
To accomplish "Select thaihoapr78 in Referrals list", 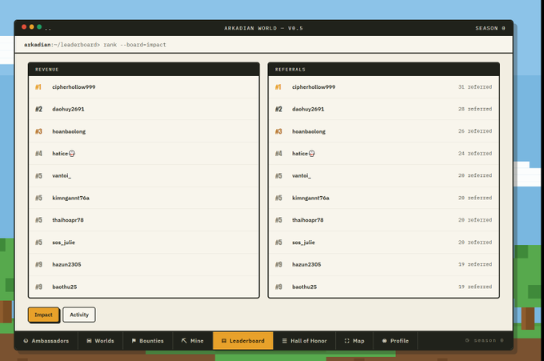I will click(x=384, y=220).
